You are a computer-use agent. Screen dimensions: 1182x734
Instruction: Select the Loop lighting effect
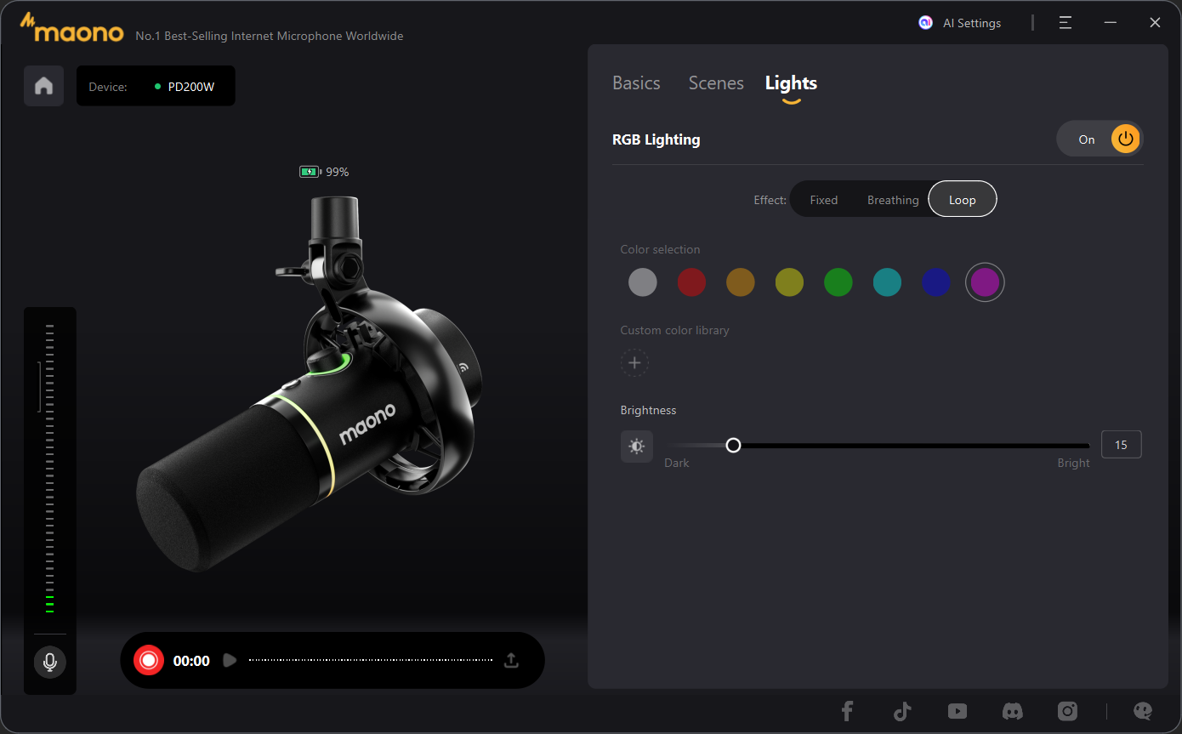(962, 200)
